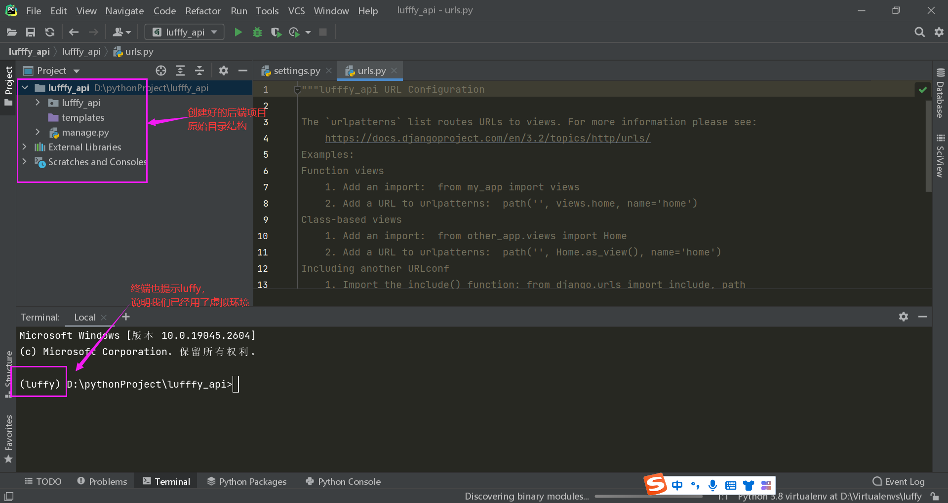The width and height of the screenshot is (948, 503).
Task: Open Project panel options gear
Action: click(224, 71)
